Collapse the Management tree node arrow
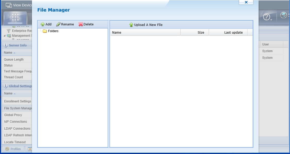 [5, 36]
